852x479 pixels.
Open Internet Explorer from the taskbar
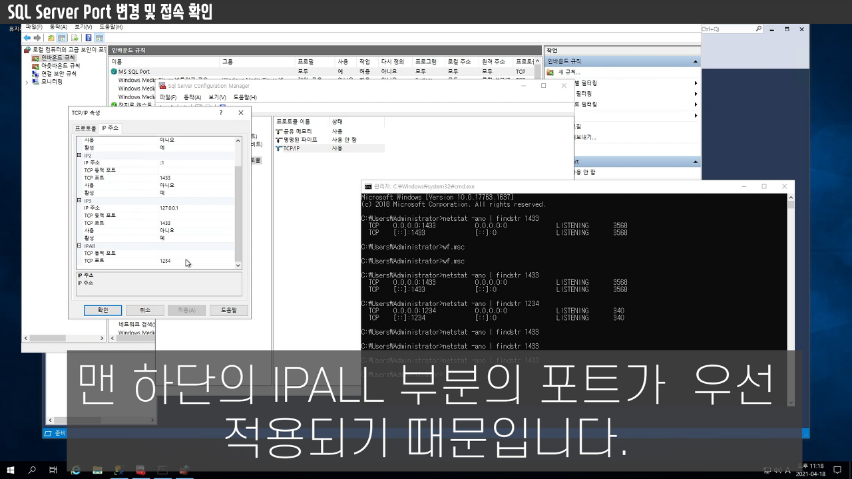click(x=75, y=470)
